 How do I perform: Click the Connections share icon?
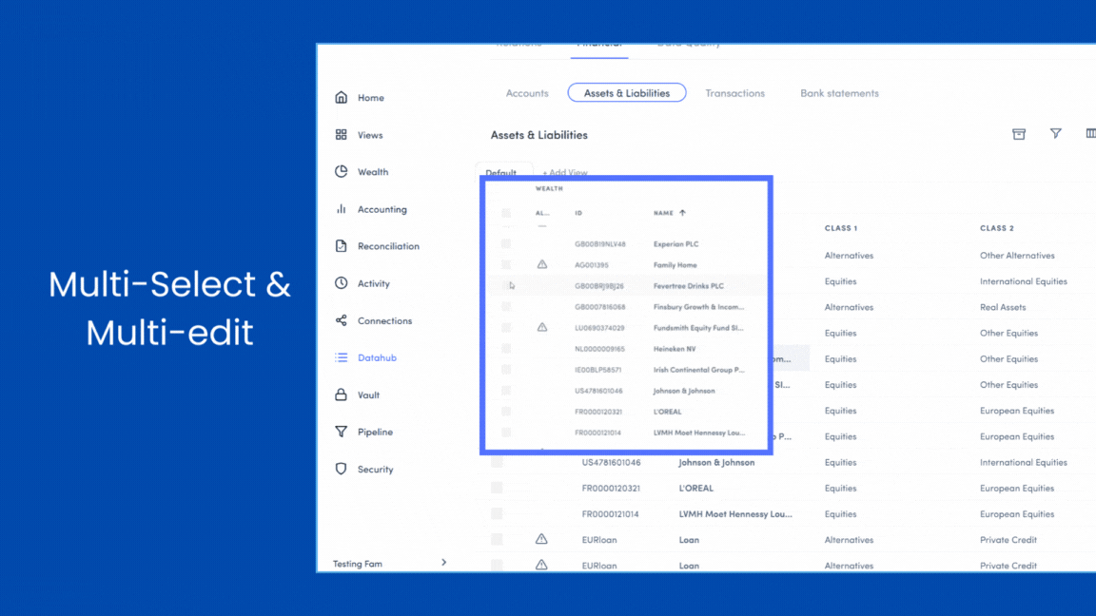(x=342, y=320)
